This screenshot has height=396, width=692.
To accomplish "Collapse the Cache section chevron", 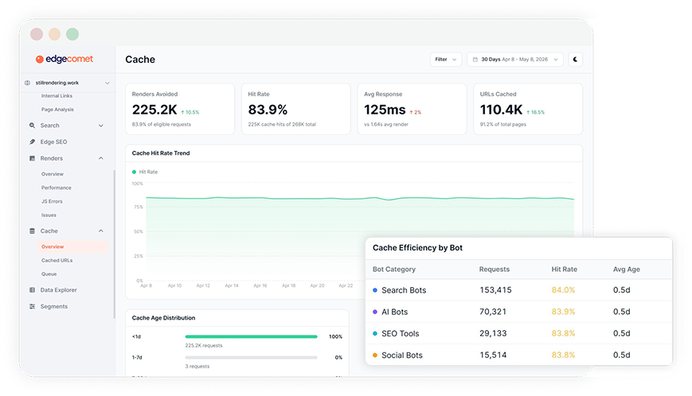I will 100,231.
